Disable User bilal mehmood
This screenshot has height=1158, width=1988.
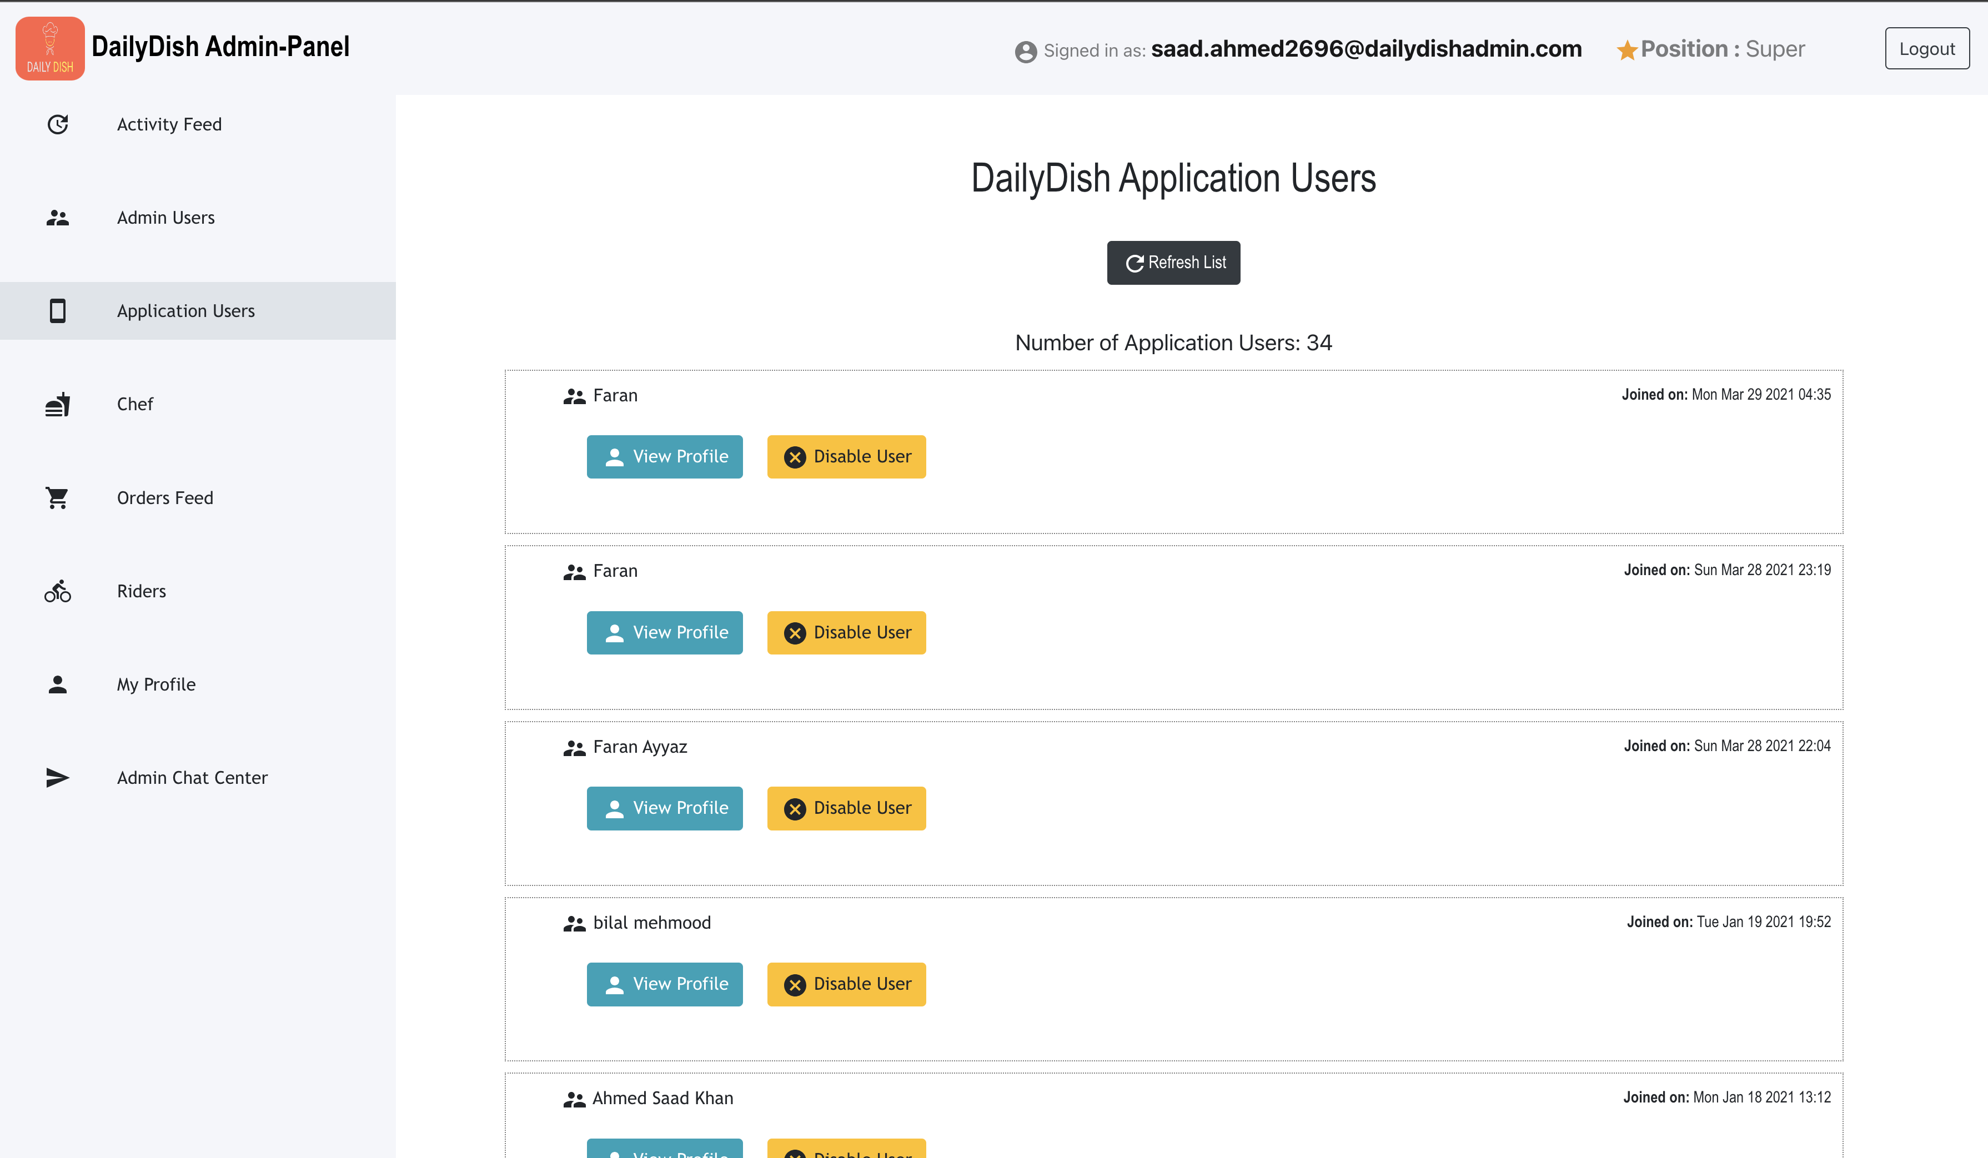click(x=846, y=984)
